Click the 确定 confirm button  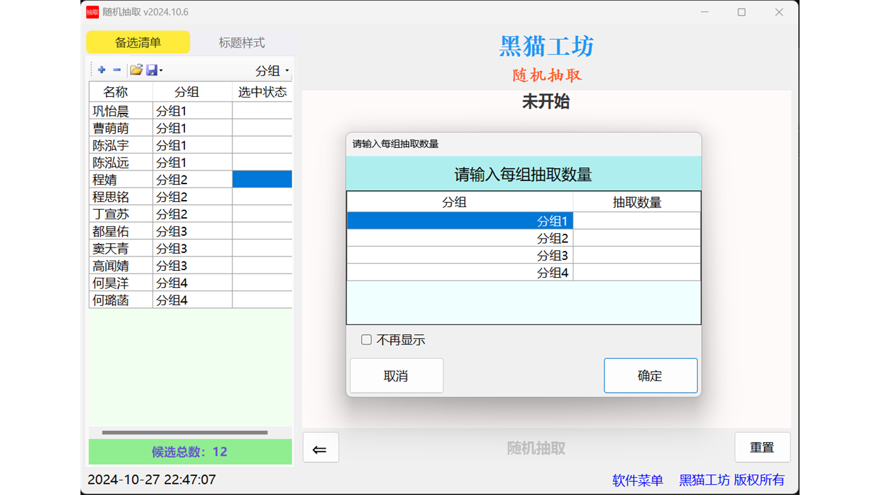(650, 375)
